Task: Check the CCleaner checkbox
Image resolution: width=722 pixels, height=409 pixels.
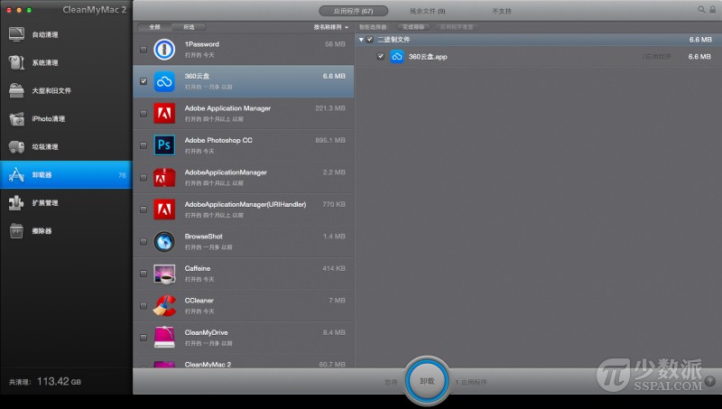Action: click(x=143, y=305)
